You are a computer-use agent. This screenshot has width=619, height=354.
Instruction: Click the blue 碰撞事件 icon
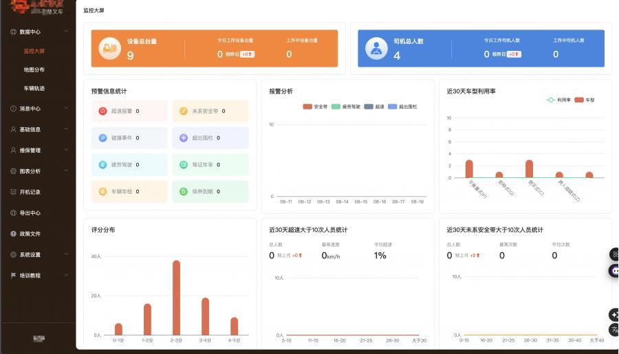coord(103,137)
